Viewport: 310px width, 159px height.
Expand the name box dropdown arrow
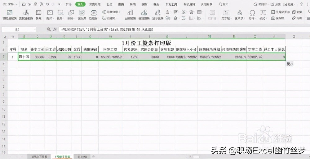(35, 29)
